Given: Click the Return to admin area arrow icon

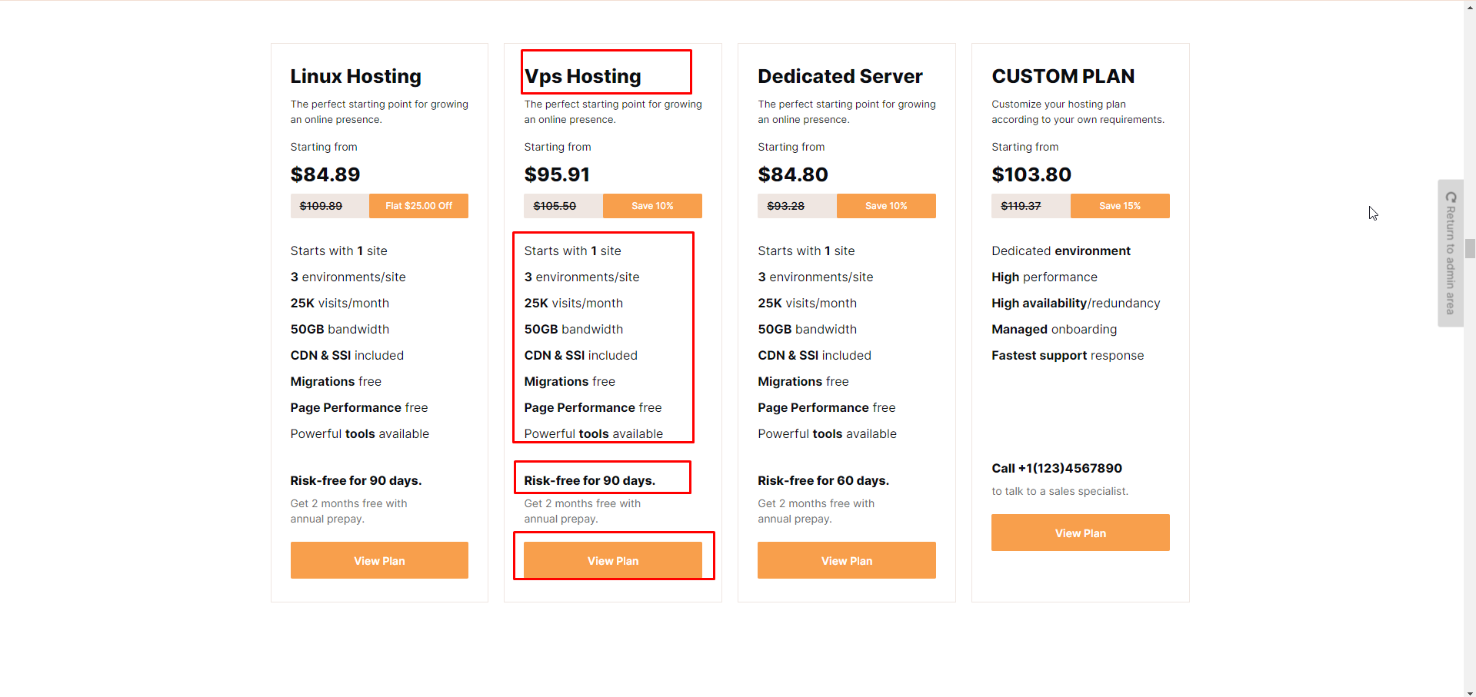Looking at the screenshot, I should click(x=1451, y=197).
